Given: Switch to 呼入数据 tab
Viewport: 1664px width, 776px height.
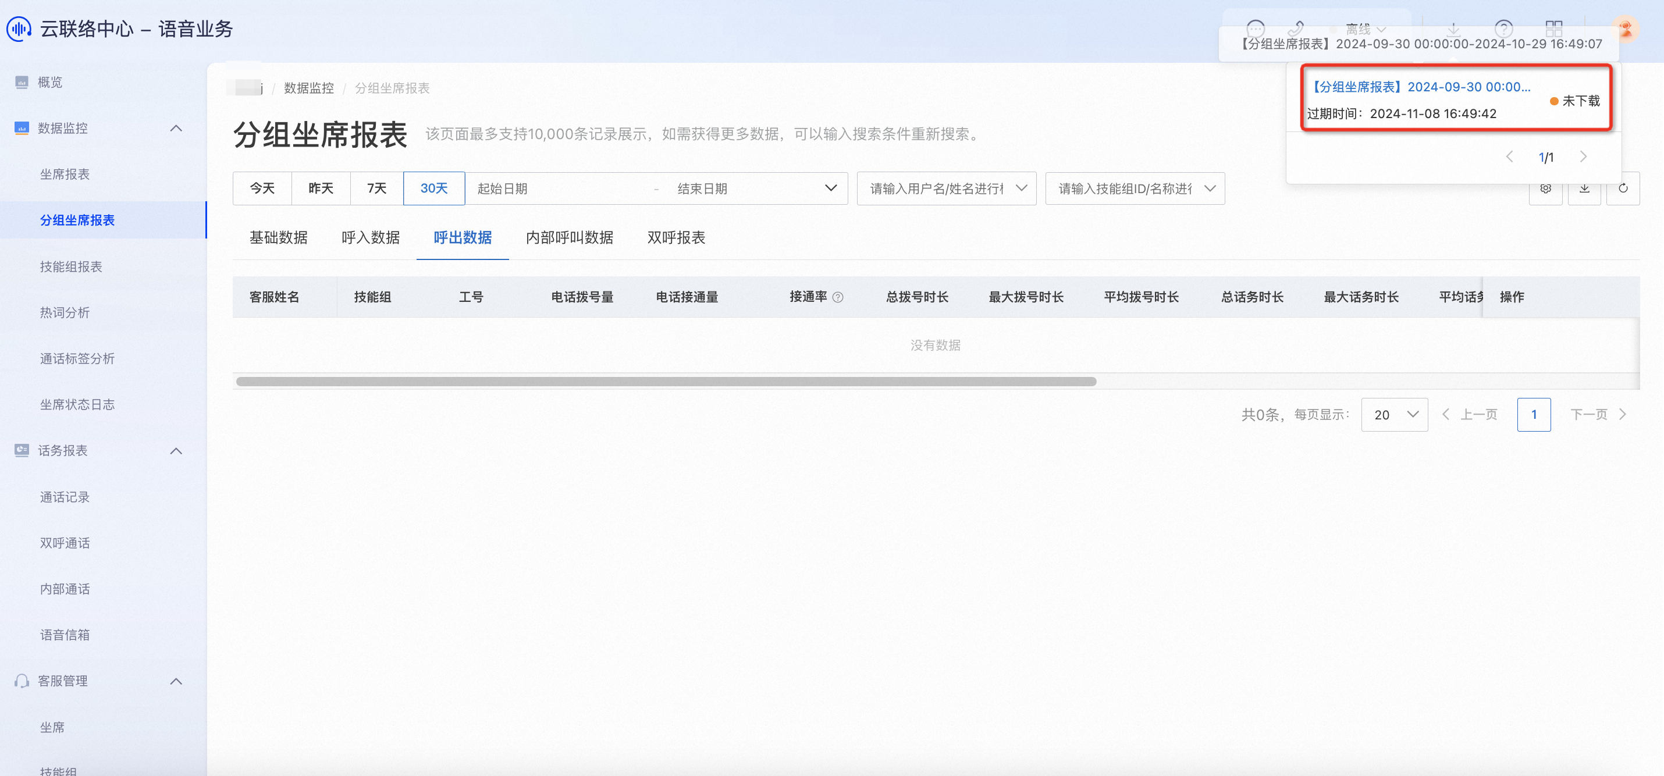Looking at the screenshot, I should click(x=371, y=237).
